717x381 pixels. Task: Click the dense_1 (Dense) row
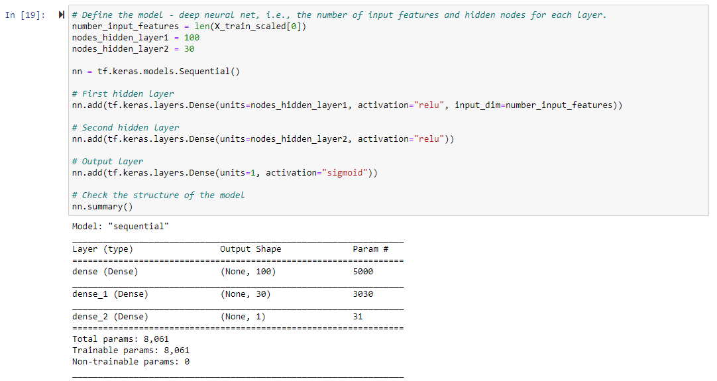[x=238, y=294]
